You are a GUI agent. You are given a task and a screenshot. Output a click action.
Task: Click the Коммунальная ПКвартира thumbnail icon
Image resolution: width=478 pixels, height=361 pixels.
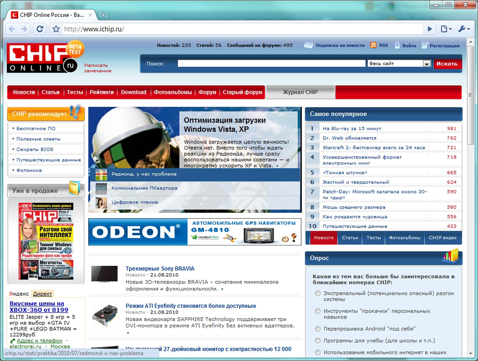[101, 188]
